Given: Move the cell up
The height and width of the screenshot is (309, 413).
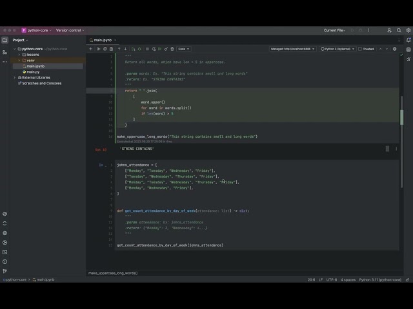Looking at the screenshot, I should tap(119, 49).
